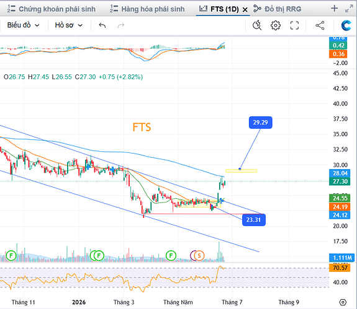The image size is (357, 309).
Task: Open the quick search lightning icon
Action: [257, 25]
